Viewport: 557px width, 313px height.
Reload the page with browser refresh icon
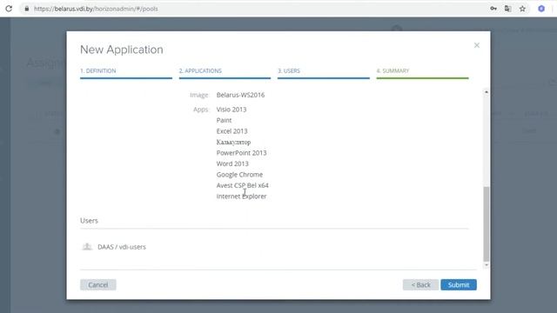pyautogui.click(x=9, y=9)
